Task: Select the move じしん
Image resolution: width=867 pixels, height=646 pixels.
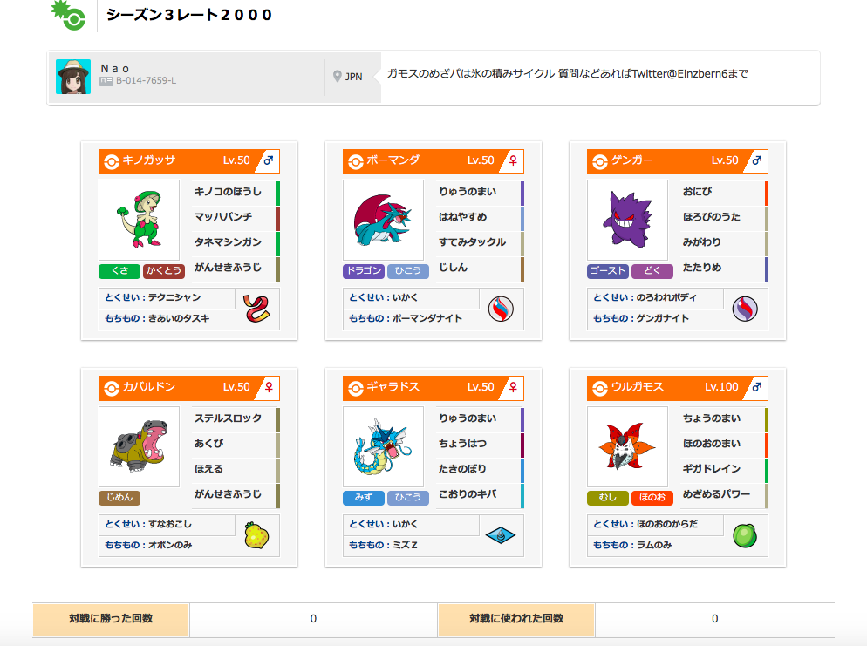Action: pos(480,268)
